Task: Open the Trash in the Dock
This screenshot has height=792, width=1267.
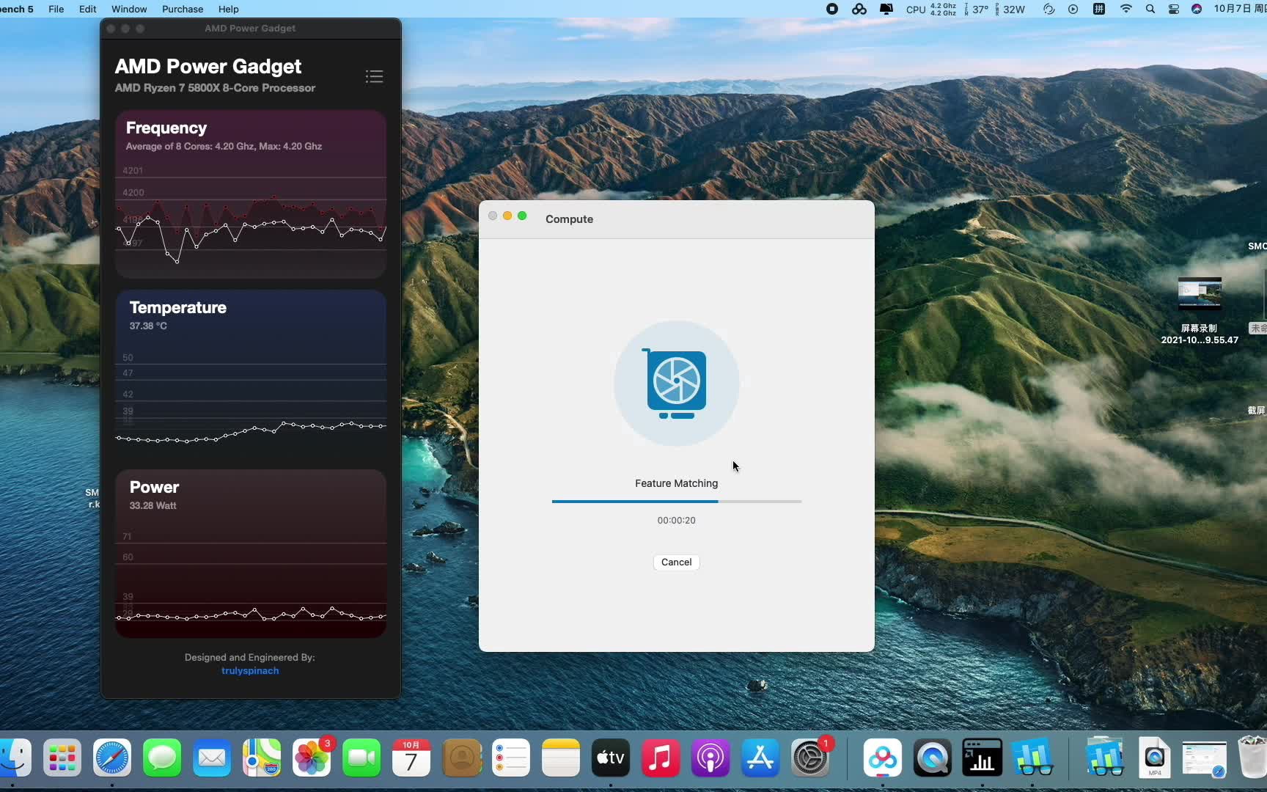Action: tap(1252, 758)
